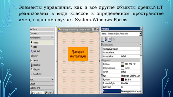Select the Button control icon

(x=32, y=56)
